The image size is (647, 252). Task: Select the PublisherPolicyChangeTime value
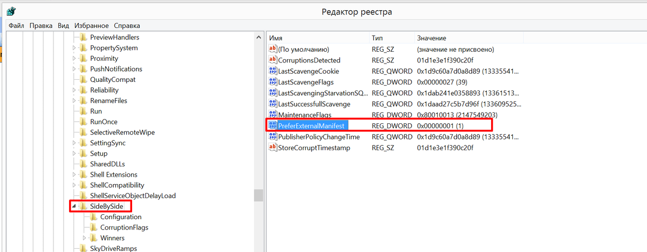(x=319, y=137)
